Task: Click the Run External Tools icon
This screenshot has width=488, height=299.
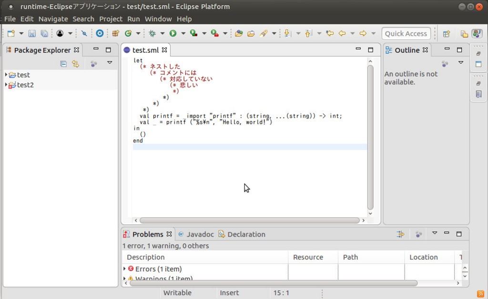Action: click(x=215, y=33)
